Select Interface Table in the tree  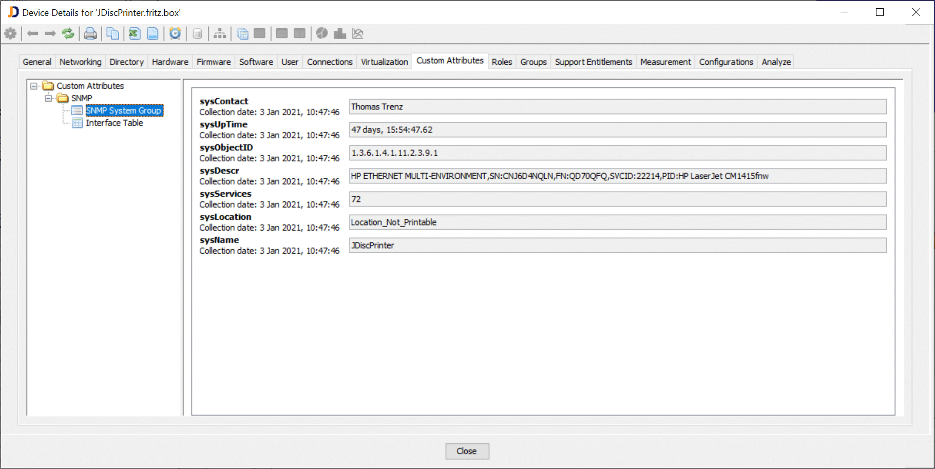point(114,123)
